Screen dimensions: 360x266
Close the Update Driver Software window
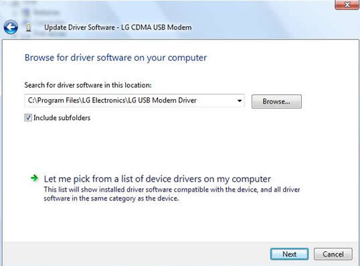tap(347, 5)
